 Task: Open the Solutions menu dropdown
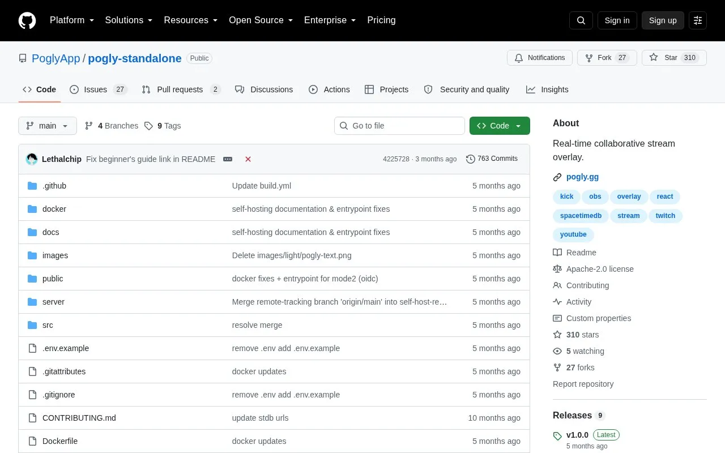129,20
